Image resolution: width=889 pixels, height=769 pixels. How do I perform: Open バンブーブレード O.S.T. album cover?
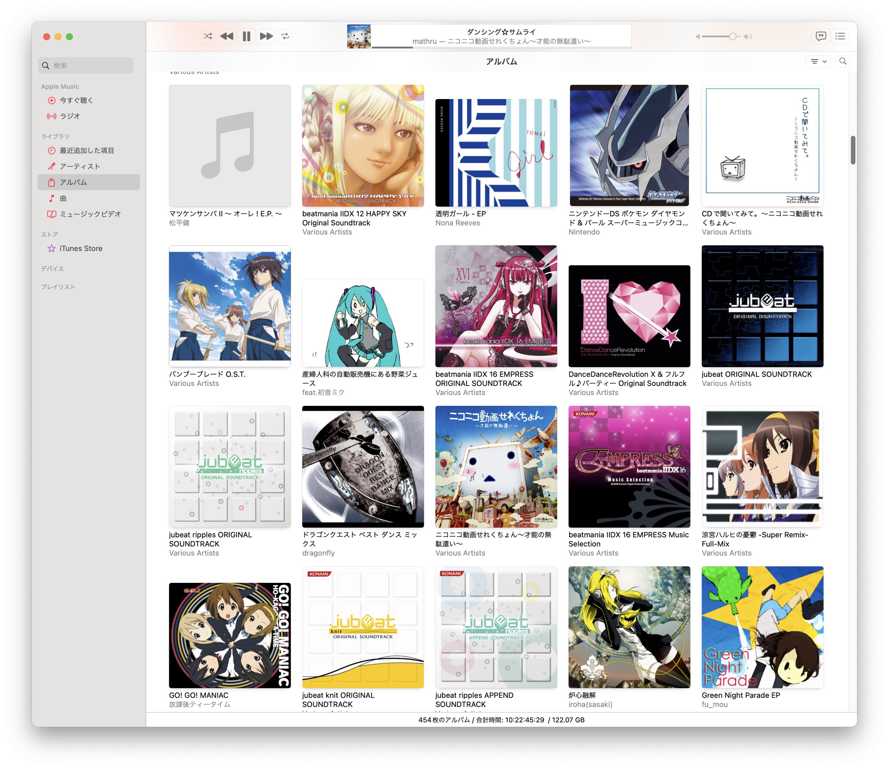click(x=229, y=306)
